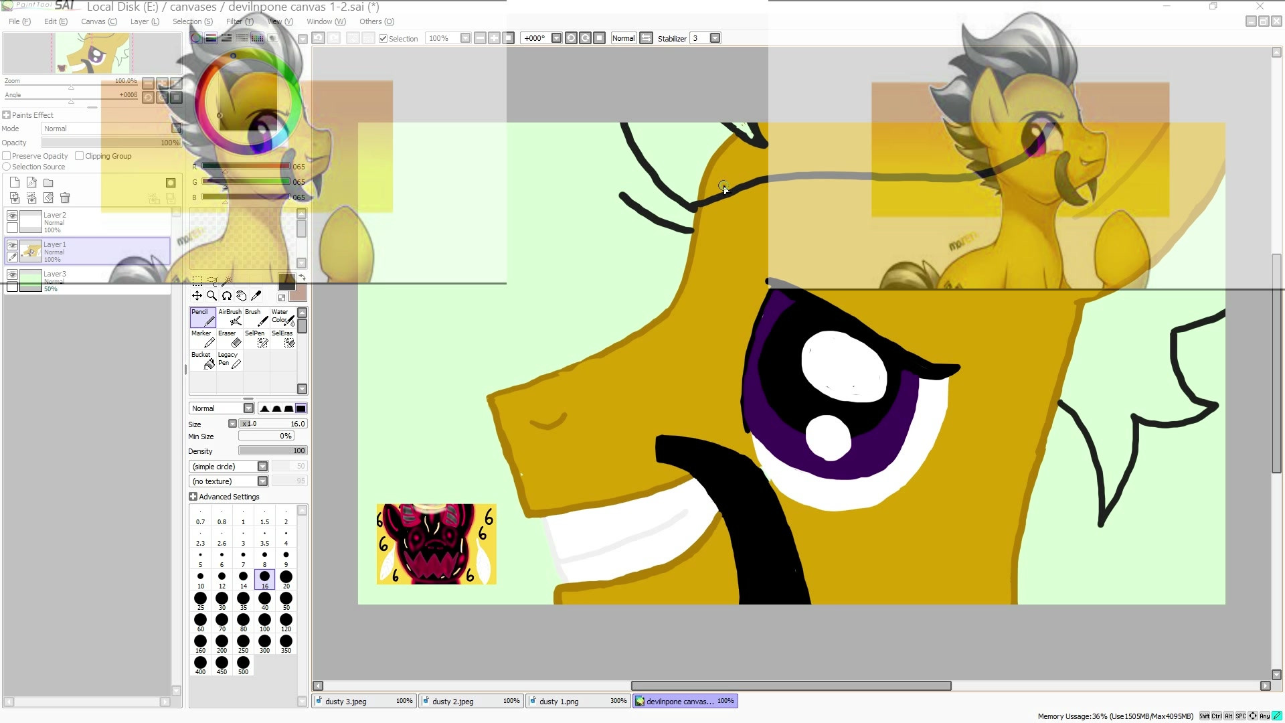The width and height of the screenshot is (1285, 723).
Task: Pick the Eyedropper color picker tool
Action: [x=256, y=296]
